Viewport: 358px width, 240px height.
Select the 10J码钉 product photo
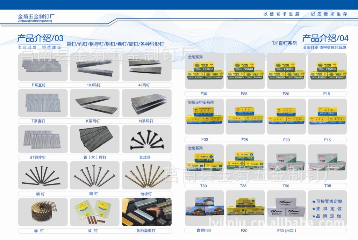[95, 67]
